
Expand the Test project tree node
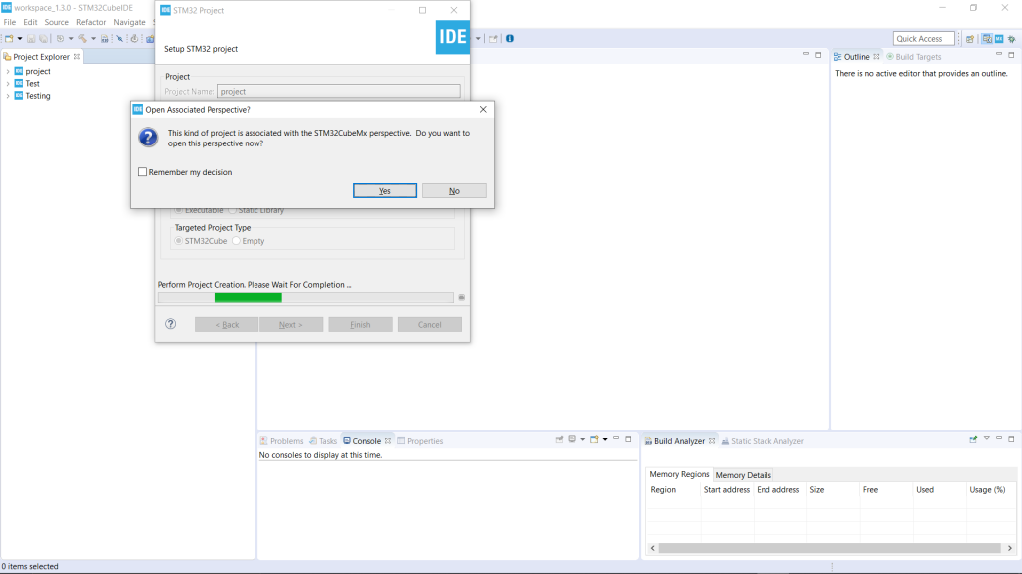(x=8, y=84)
